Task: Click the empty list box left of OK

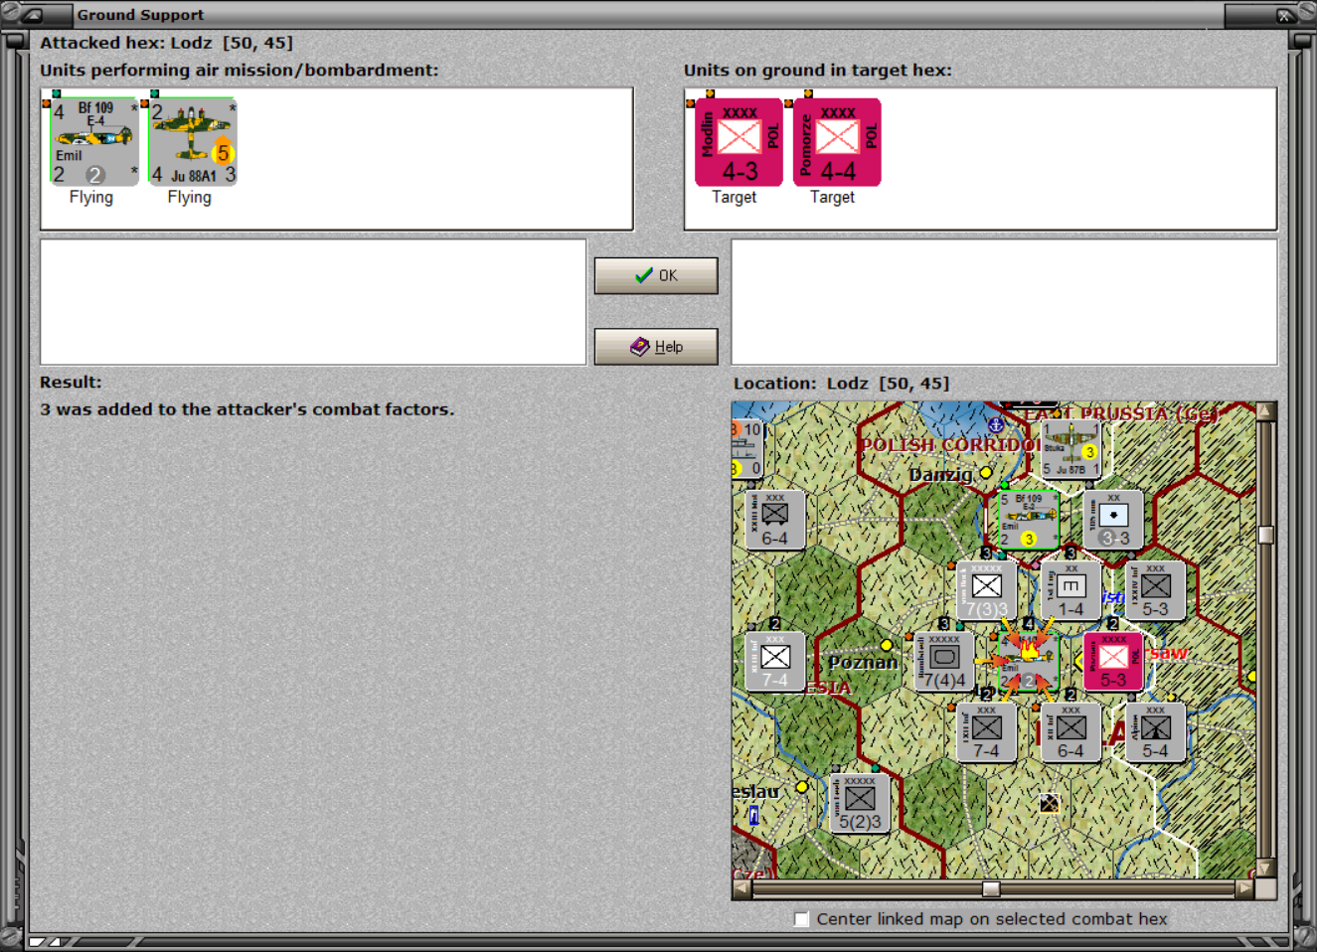Action: pyautogui.click(x=313, y=302)
